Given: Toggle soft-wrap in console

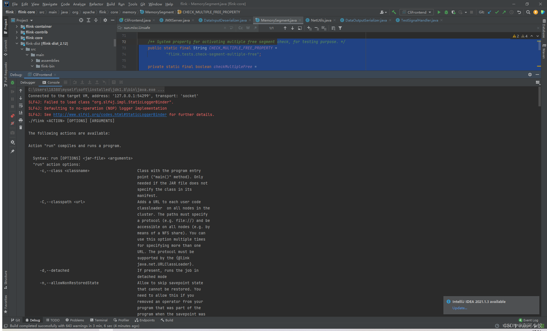Looking at the screenshot, I should tap(21, 105).
